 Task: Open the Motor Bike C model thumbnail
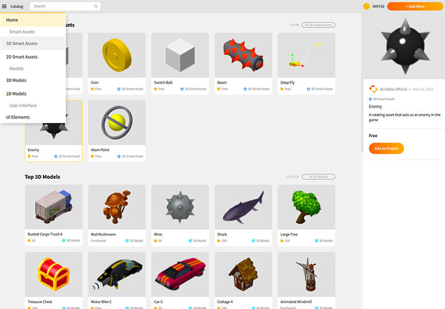(x=117, y=275)
